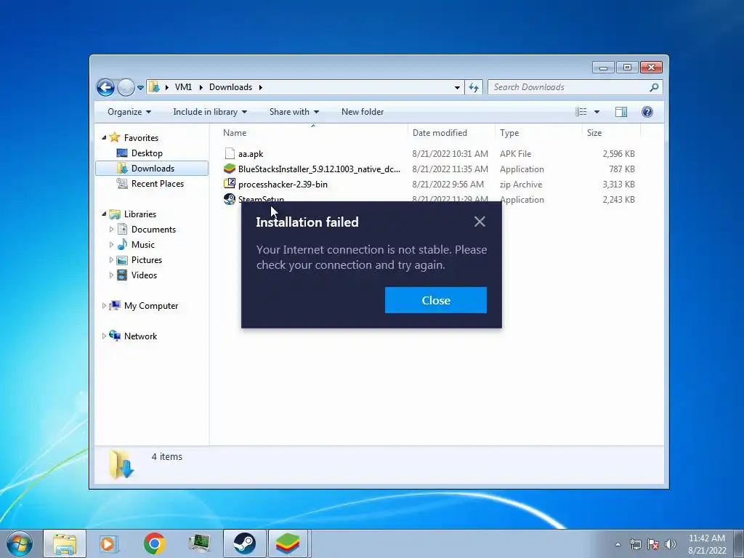
Task: Open Recent Places in Favorites
Action: click(x=158, y=184)
